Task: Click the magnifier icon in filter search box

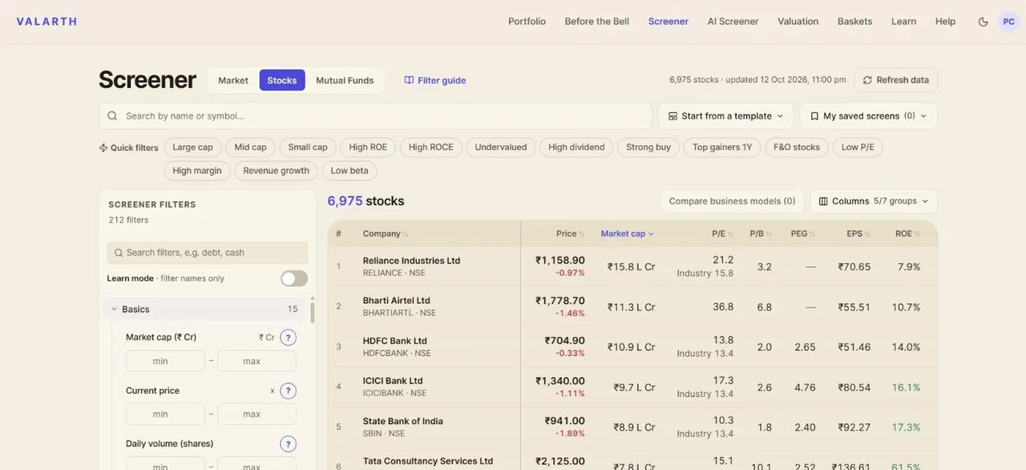Action: click(119, 253)
